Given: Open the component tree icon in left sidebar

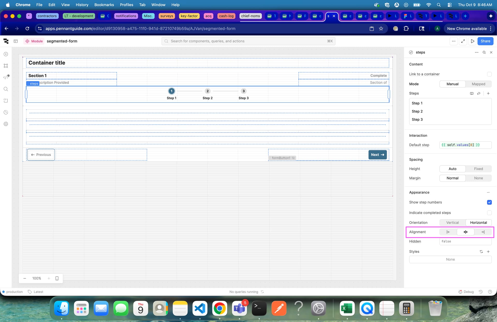Looking at the screenshot, I should click(x=6, y=66).
